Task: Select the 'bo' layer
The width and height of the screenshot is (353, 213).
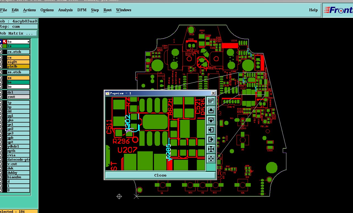Action: tap(18, 87)
